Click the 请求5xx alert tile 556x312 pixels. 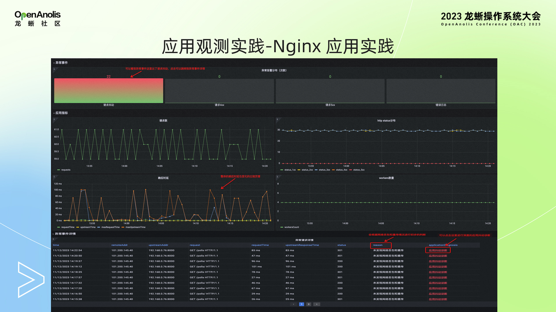[x=330, y=91]
